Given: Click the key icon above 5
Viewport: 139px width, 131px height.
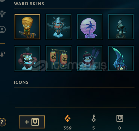Looking at the screenshot, I should (94, 118).
